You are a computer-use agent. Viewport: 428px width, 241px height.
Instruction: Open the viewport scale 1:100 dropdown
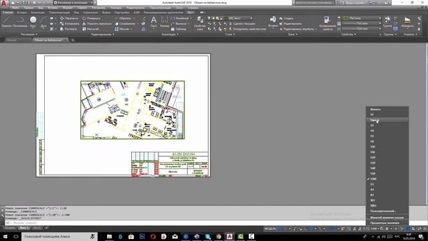coord(374,228)
